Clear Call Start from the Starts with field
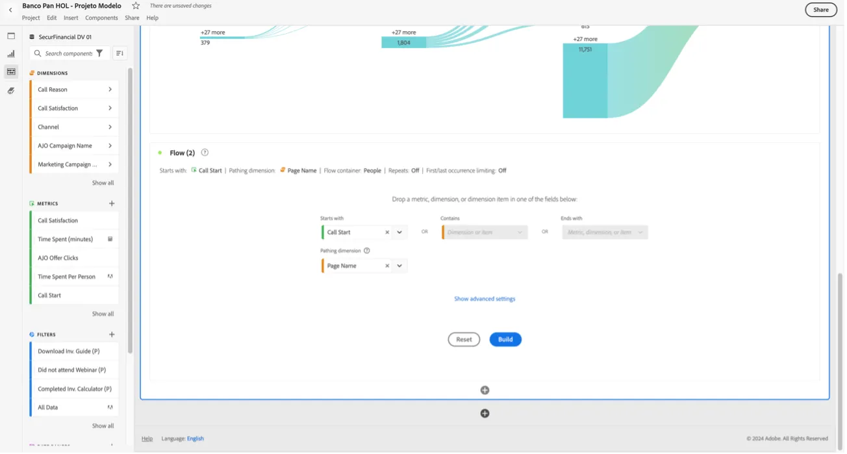 click(x=387, y=232)
